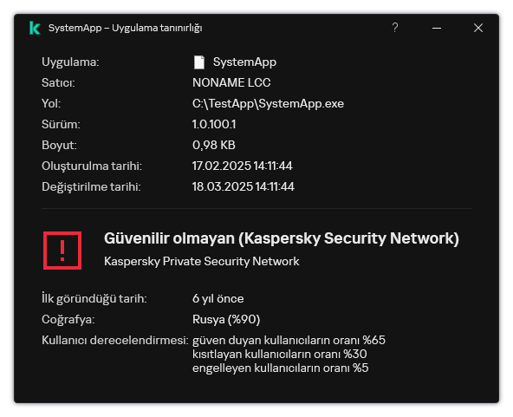Click 'kısıtlayan kullanıcıların oranı %30' line
The width and height of the screenshot is (513, 417).
pos(279,354)
